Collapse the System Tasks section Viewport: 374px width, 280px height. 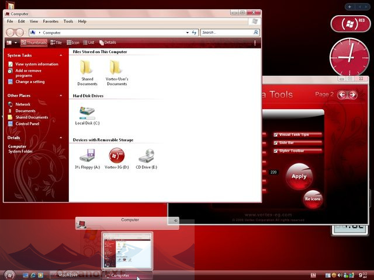pos(61,55)
